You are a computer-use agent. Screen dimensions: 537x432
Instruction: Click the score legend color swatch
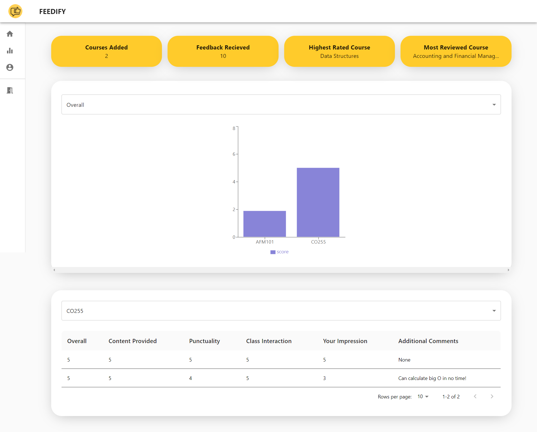click(x=273, y=252)
